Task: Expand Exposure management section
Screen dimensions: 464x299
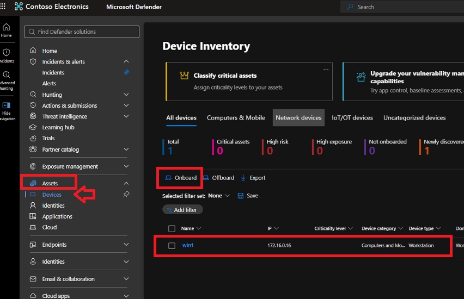Action: (x=126, y=166)
